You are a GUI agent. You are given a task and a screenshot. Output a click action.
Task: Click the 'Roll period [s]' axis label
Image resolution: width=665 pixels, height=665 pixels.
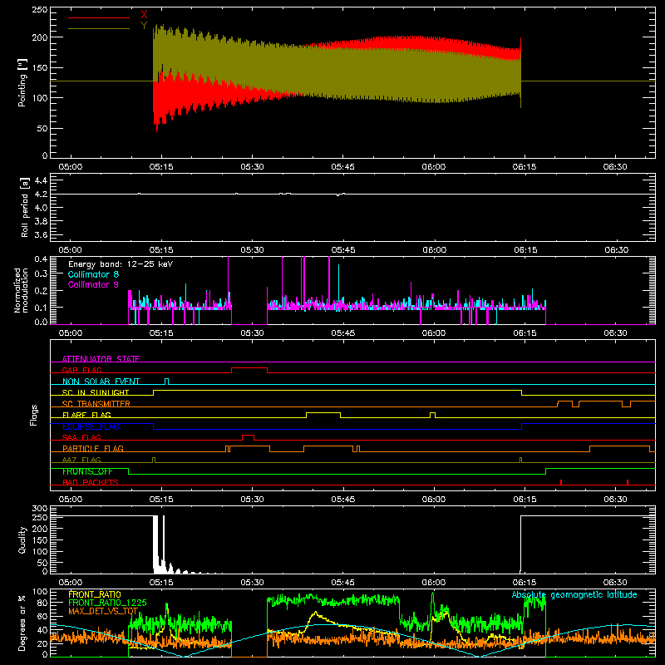tap(25, 207)
